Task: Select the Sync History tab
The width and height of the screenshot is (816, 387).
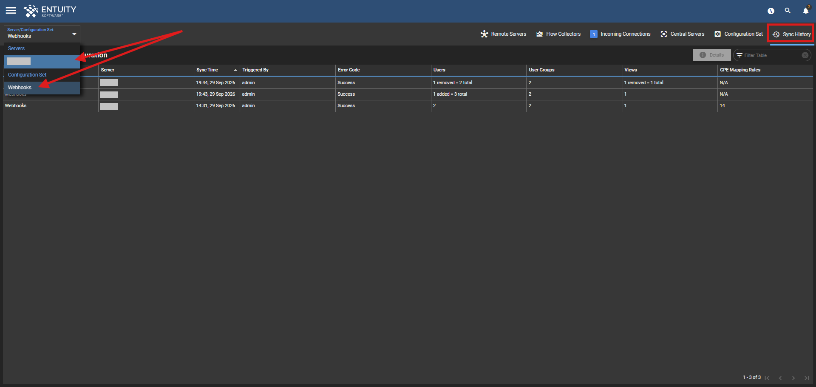Action: (x=791, y=34)
